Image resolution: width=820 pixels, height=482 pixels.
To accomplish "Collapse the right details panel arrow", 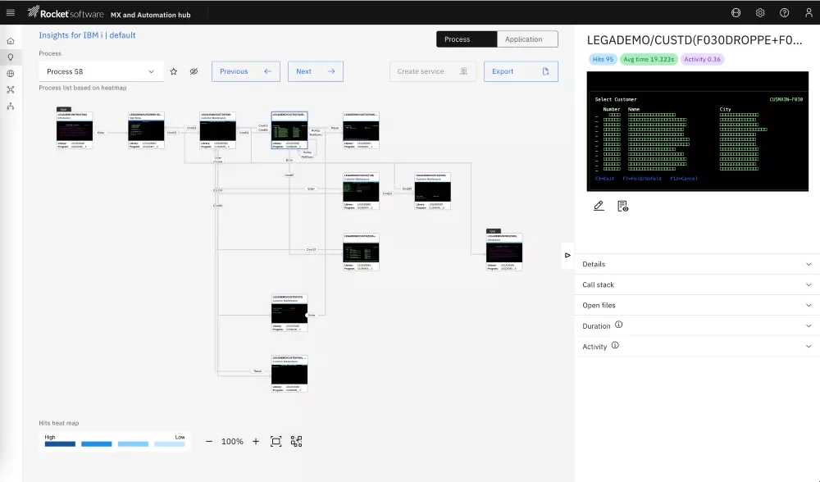I will click(567, 255).
